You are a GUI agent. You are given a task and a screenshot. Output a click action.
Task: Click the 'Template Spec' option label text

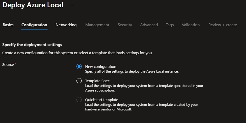click(97, 81)
